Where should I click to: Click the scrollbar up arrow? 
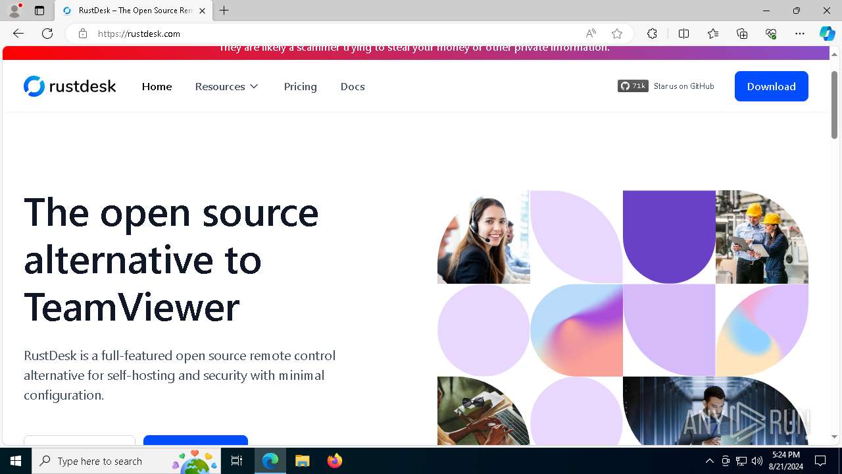click(834, 54)
